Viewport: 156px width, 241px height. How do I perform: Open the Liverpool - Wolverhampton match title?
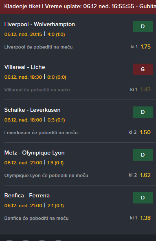click(40, 24)
